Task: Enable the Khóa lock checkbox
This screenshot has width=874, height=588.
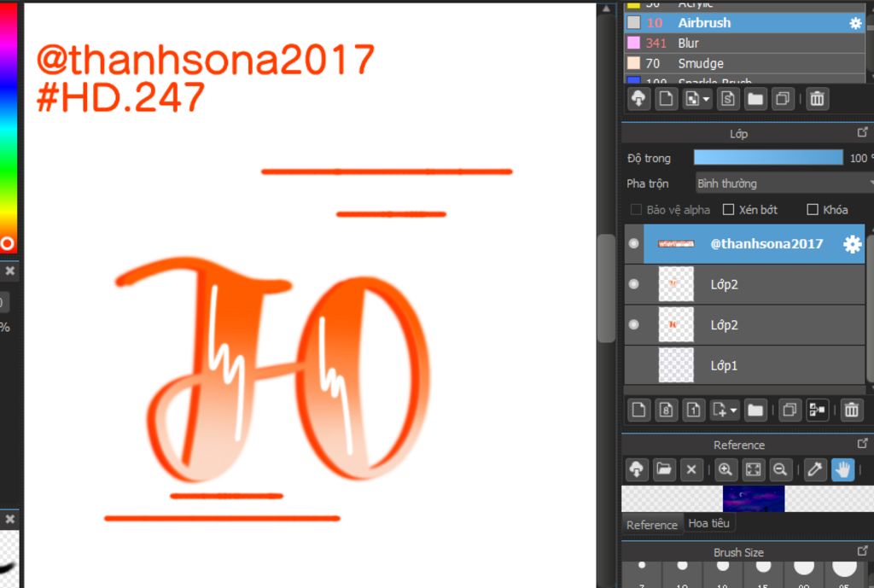Action: click(813, 210)
